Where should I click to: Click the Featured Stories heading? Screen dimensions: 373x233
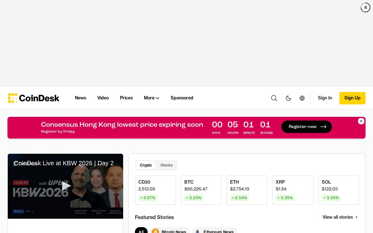coord(154,217)
